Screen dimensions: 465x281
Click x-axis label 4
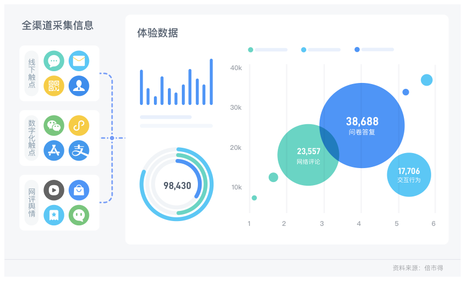coord(359,224)
